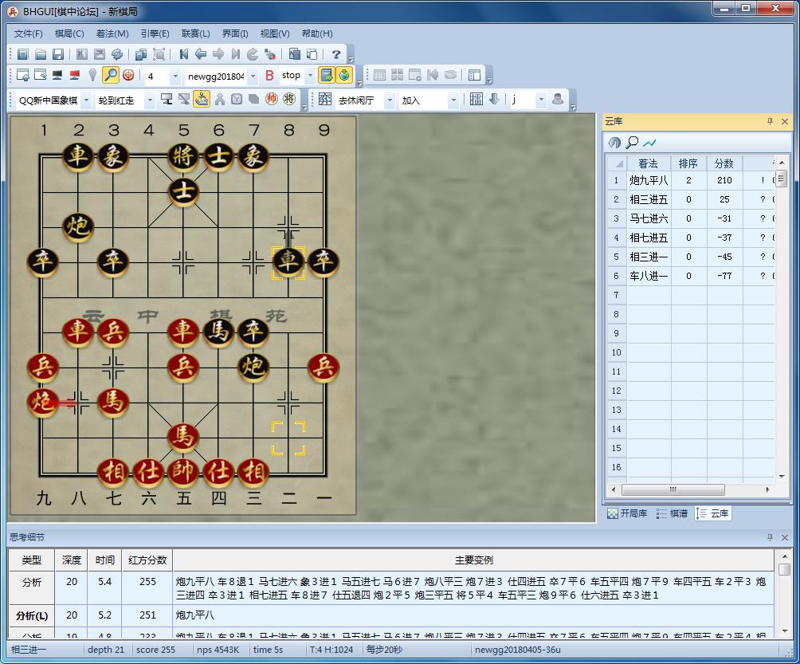Toggle the highlighted yellow globe engine button
Screen dimensions: 800x664
tap(343, 74)
